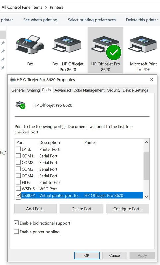
Task: Check the COM4: serial port checkbox
Action: (18, 176)
